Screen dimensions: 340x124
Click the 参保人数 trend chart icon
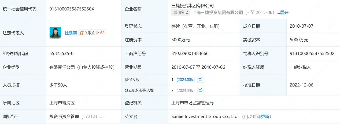(x=201, y=79)
